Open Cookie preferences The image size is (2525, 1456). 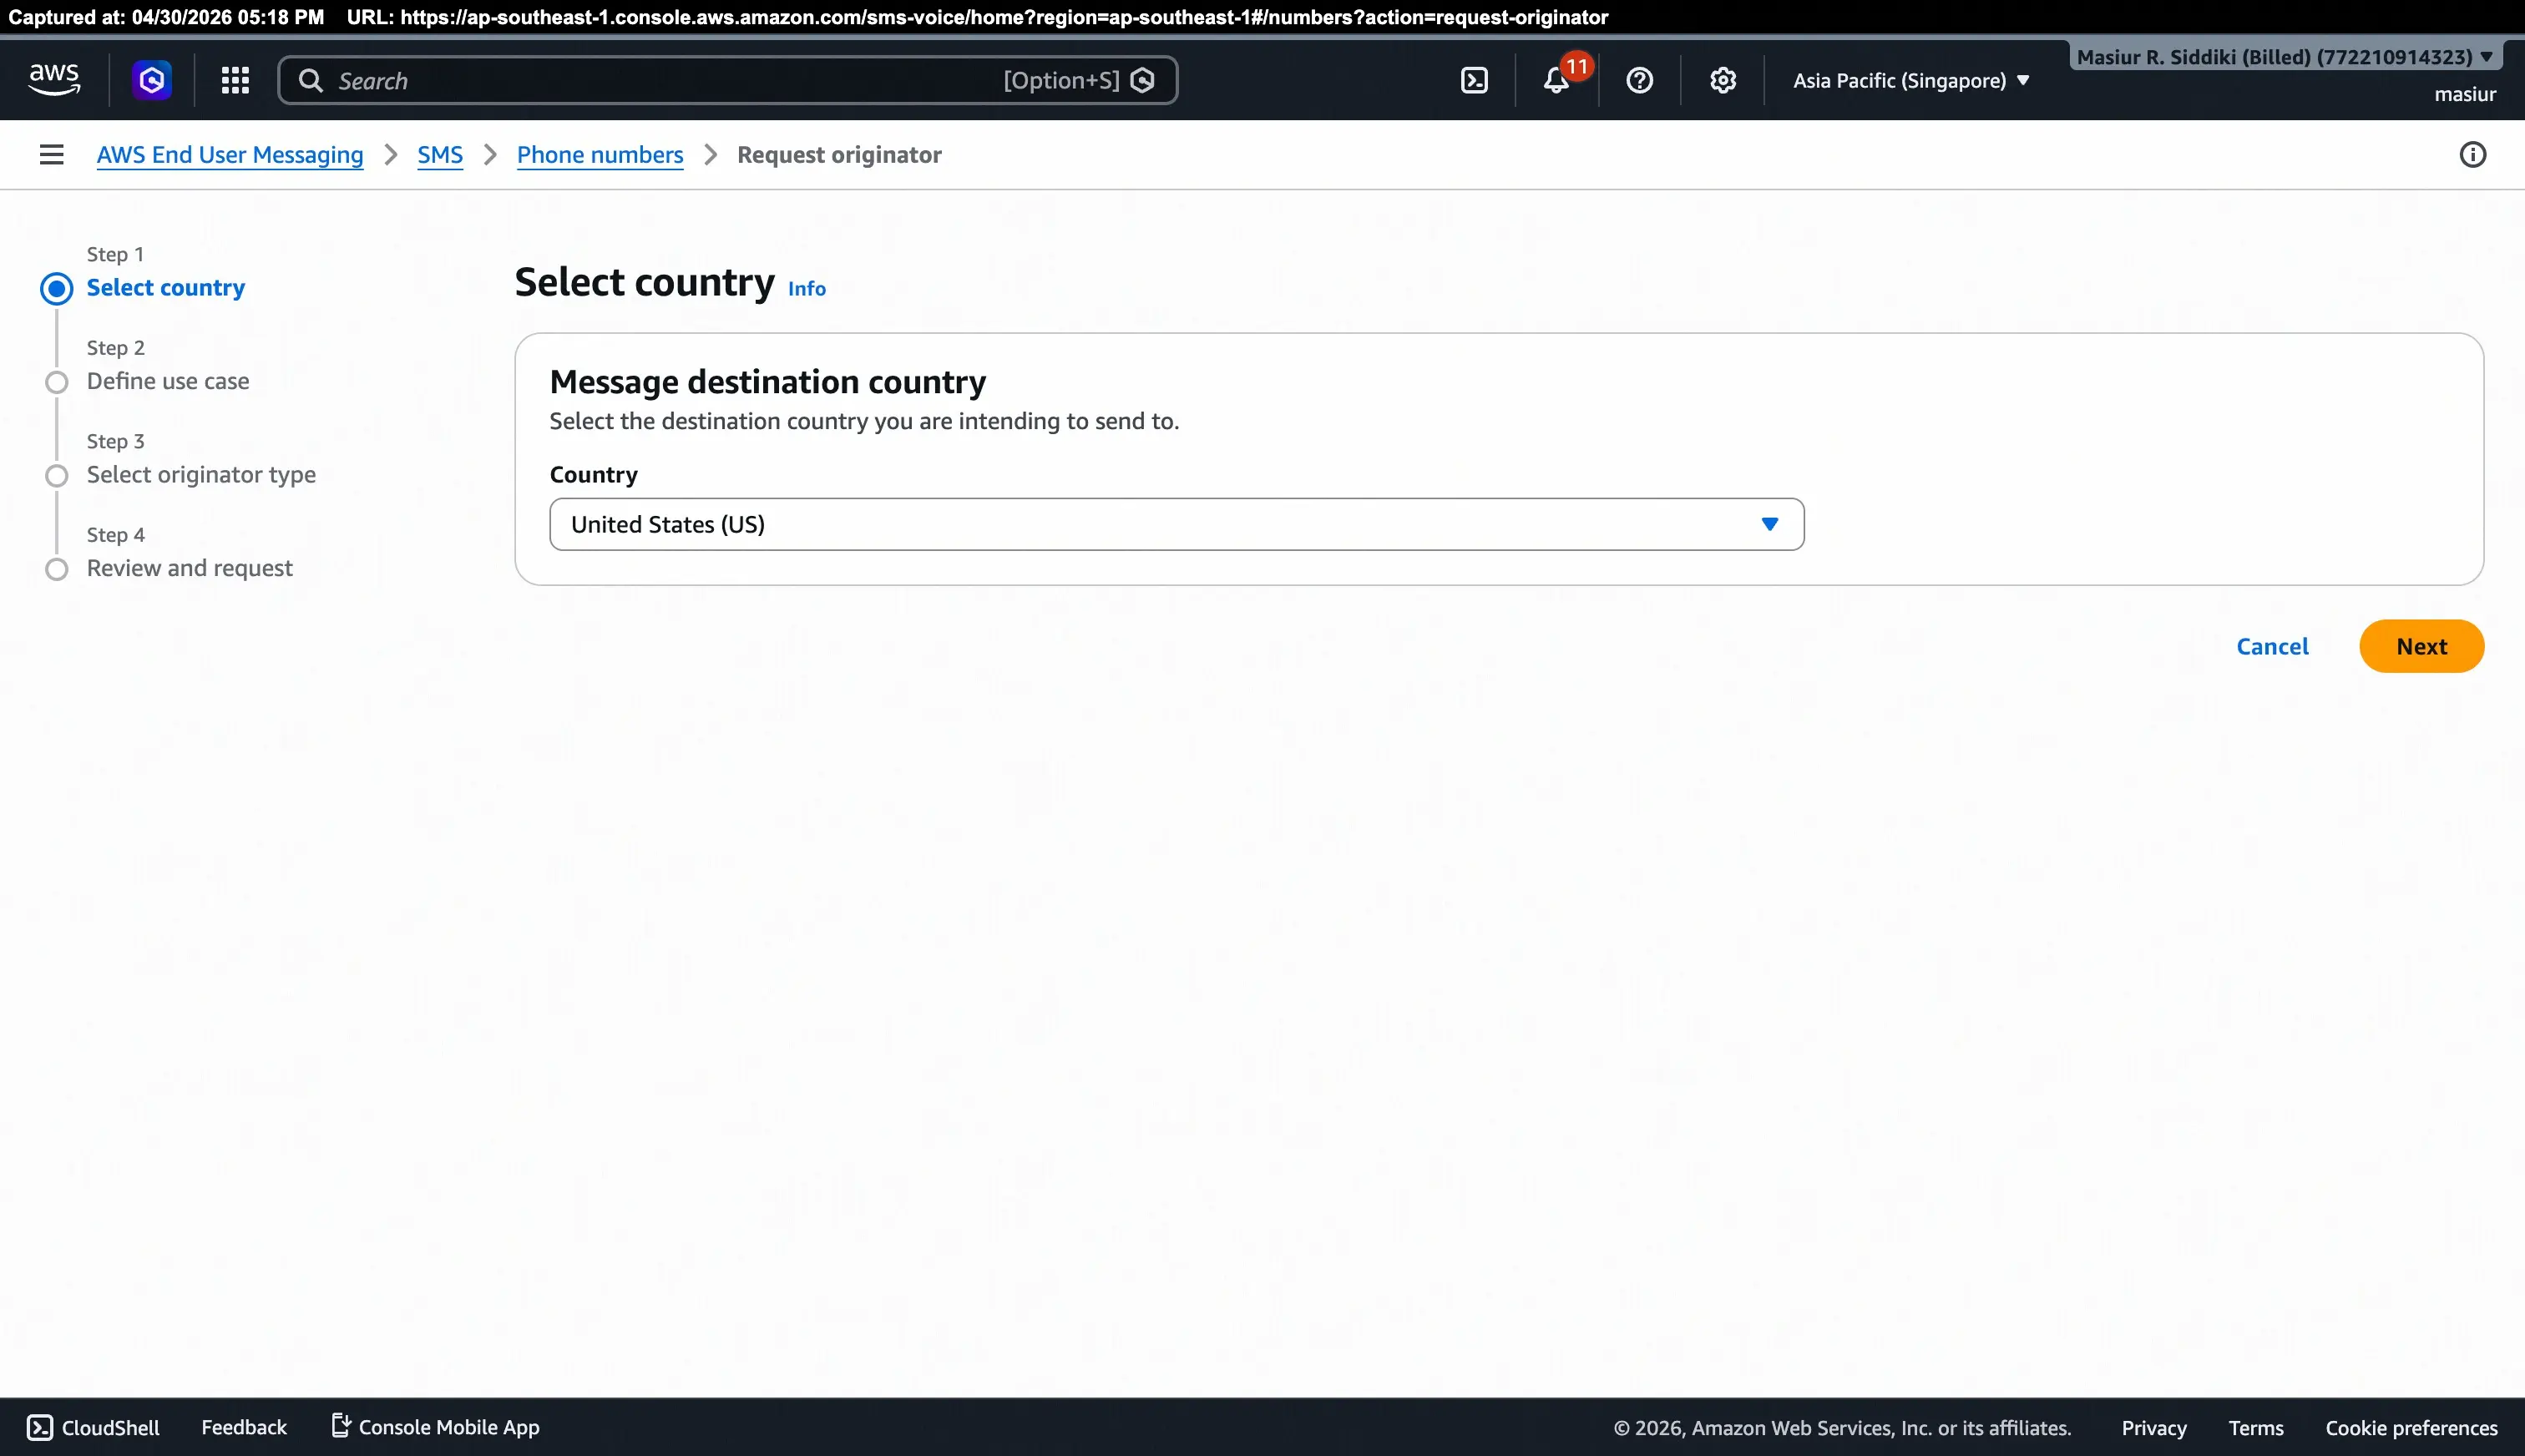coord(2411,1428)
